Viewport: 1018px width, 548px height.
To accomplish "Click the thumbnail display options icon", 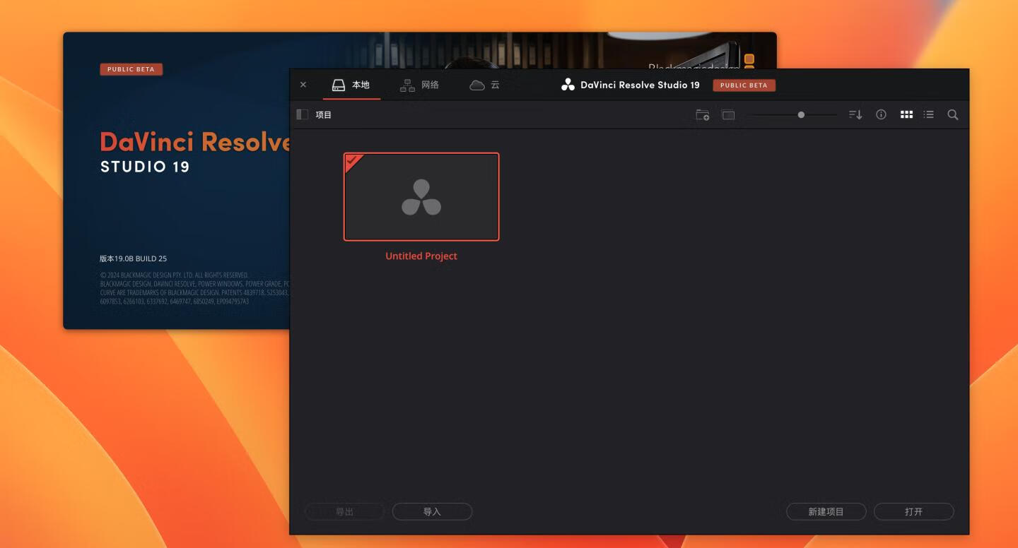I will tap(728, 114).
